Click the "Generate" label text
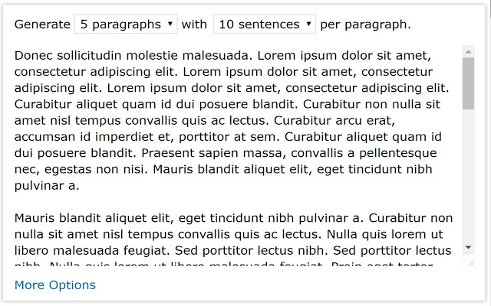Image resolution: width=491 pixels, height=306 pixels. coord(42,24)
